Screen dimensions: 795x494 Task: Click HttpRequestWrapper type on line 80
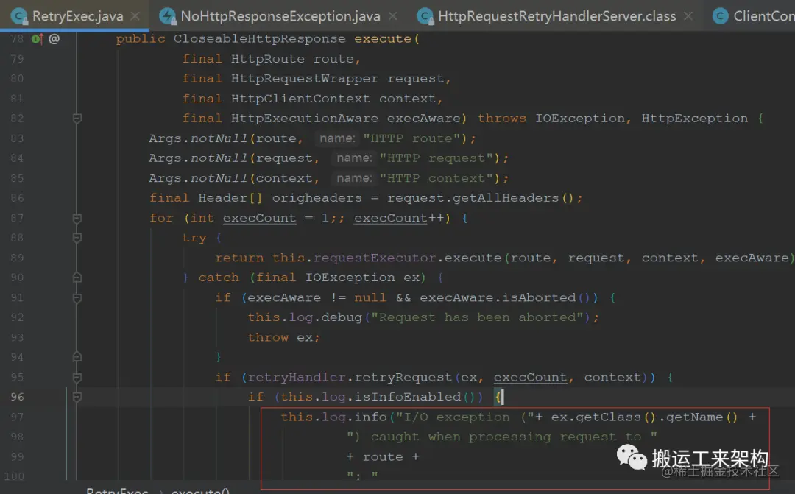pos(305,79)
